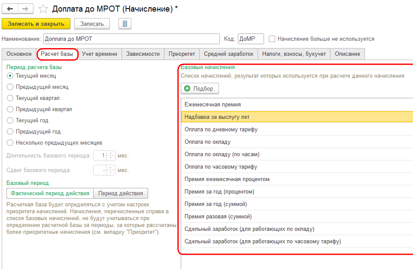Open the 'Расчет базы' tab

click(x=57, y=54)
